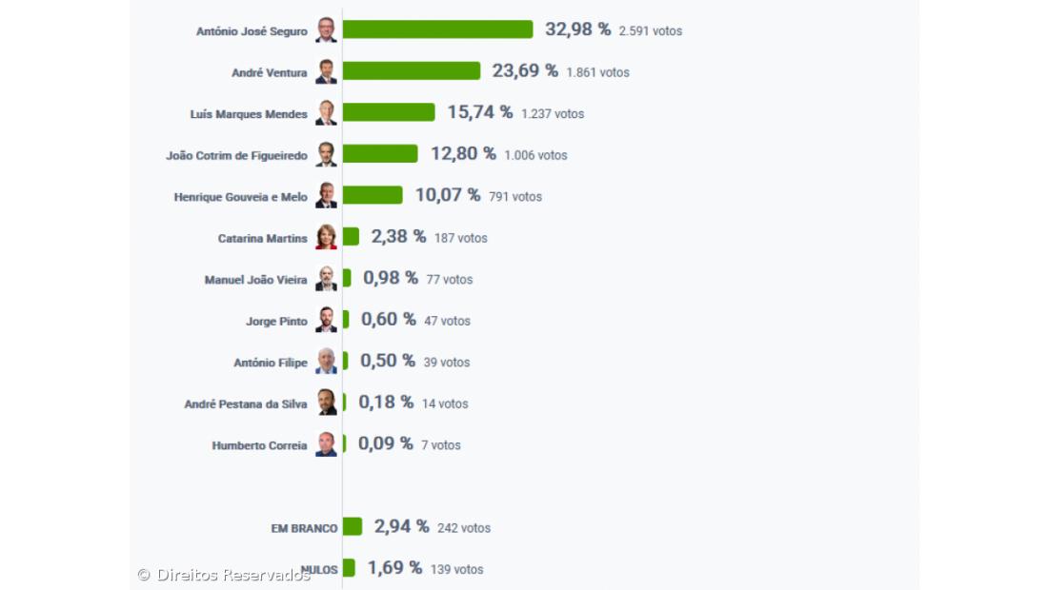This screenshot has width=1048, height=590.
Task: Click the EM BRANCO green bar
Action: 353,526
